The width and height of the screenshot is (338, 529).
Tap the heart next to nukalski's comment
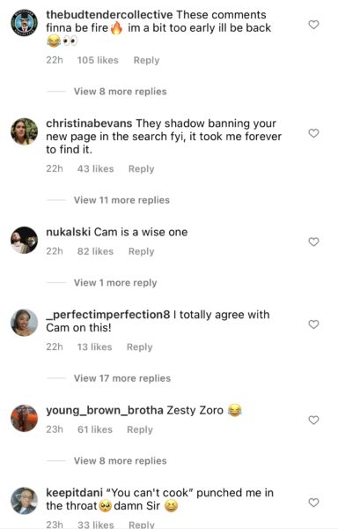(x=313, y=242)
